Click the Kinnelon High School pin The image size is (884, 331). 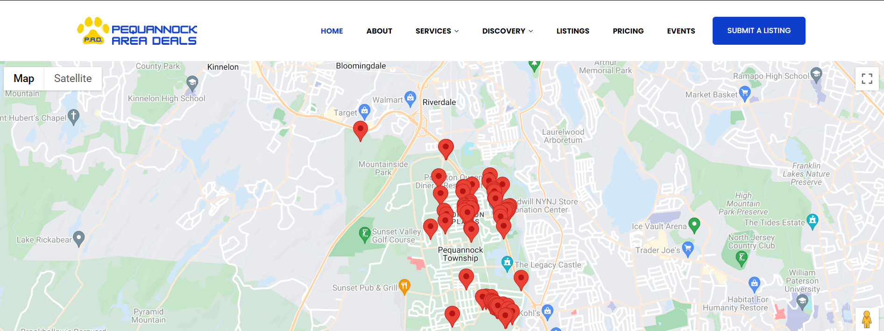pyautogui.click(x=192, y=83)
